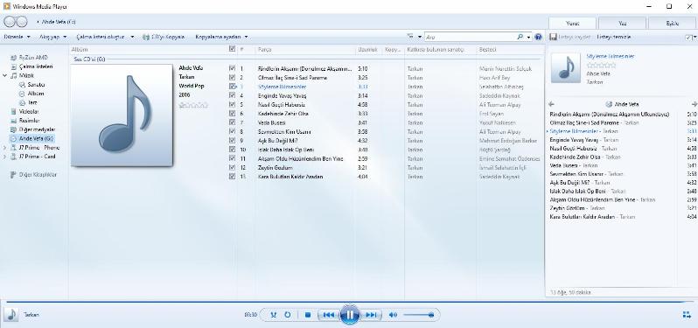
Task: Click the seek bar above playback controls
Action: click(349, 302)
